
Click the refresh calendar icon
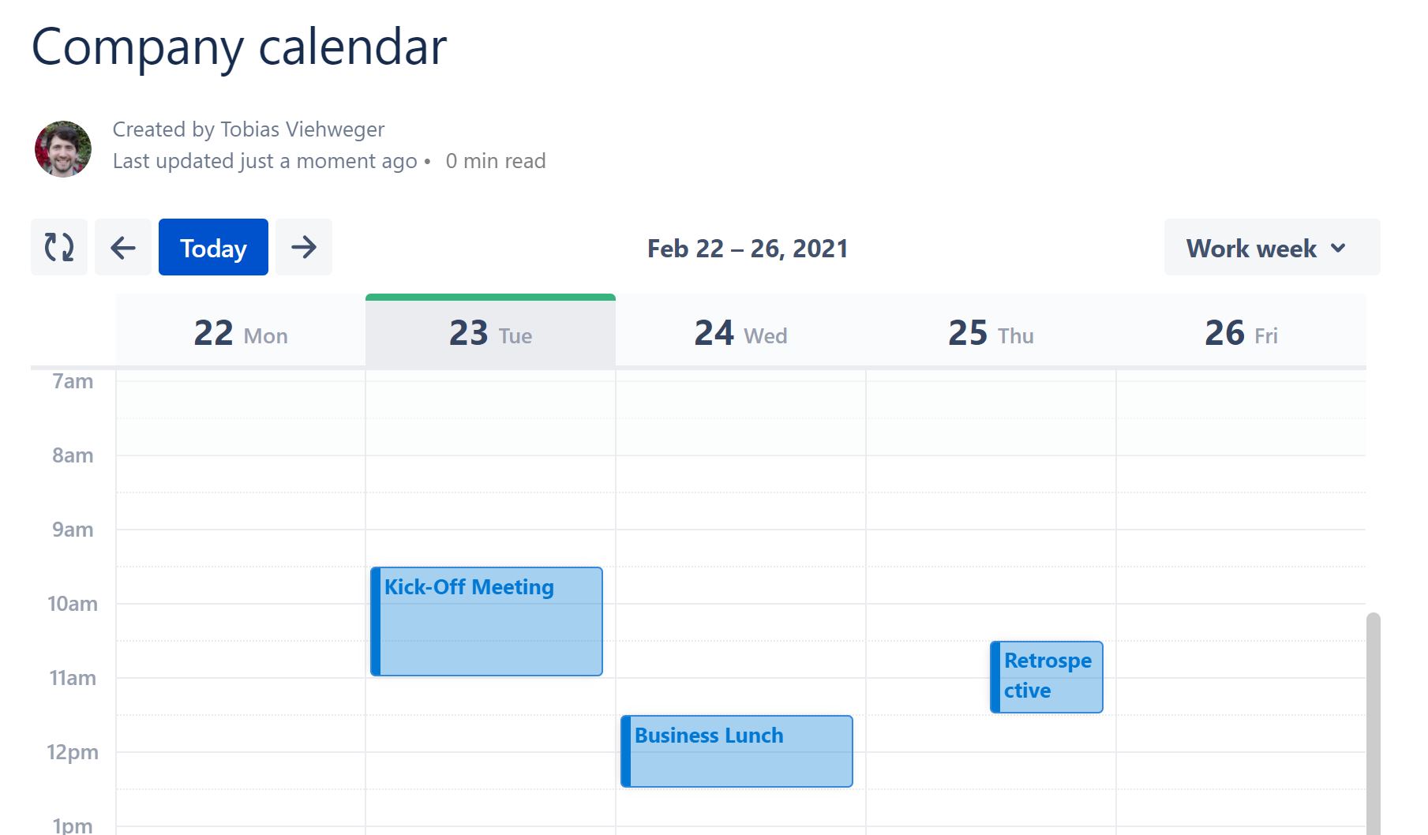[x=59, y=247]
